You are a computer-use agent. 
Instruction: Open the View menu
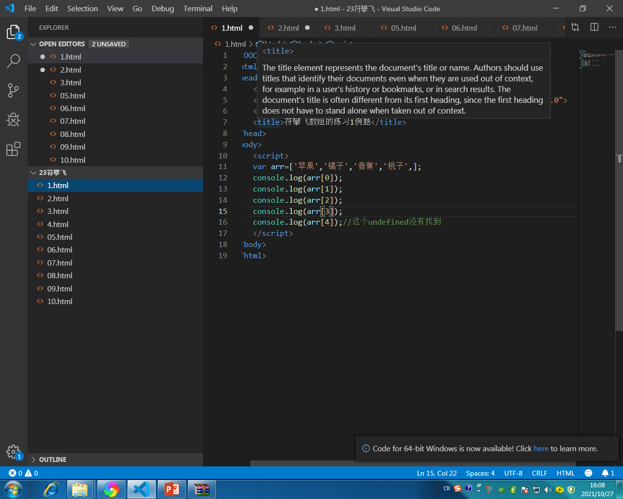[115, 8]
